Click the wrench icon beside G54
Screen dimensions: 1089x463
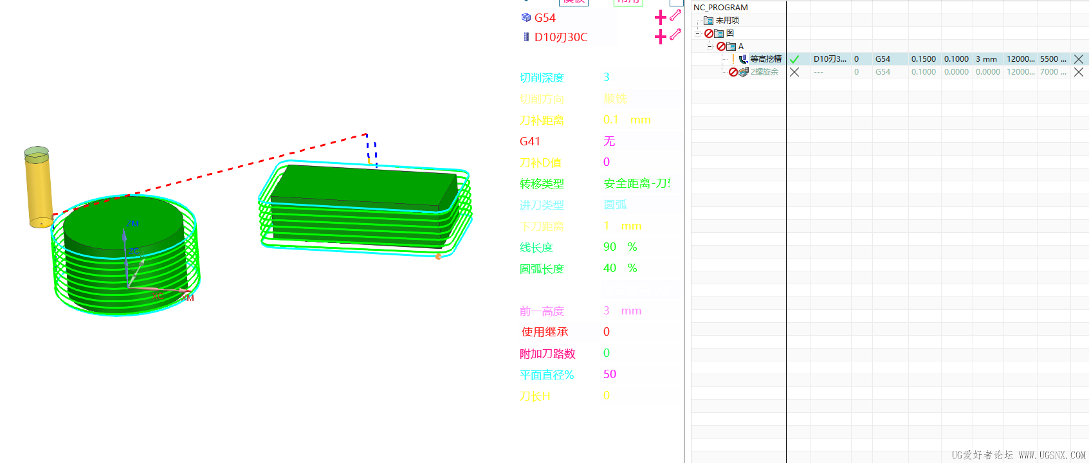(675, 15)
